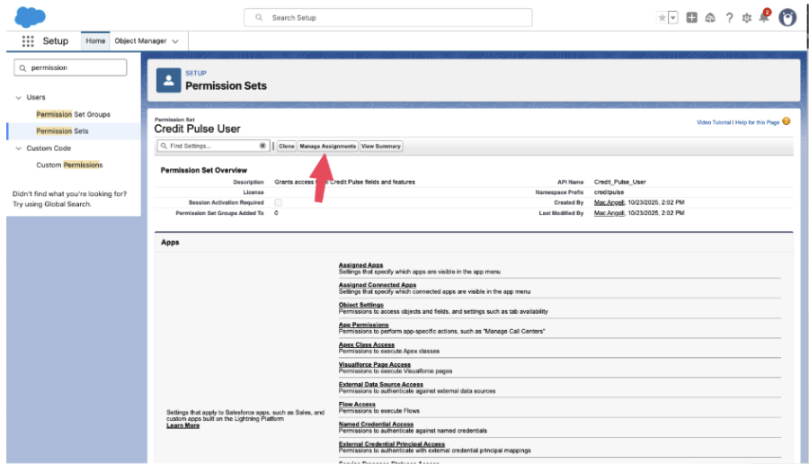Click the Permission Sets header icon
Screen dimensions: 809x464
click(x=168, y=80)
